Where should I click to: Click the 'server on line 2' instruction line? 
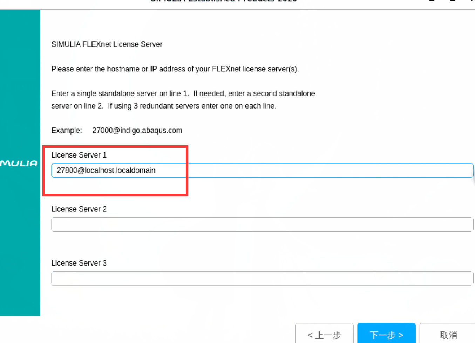point(164,106)
